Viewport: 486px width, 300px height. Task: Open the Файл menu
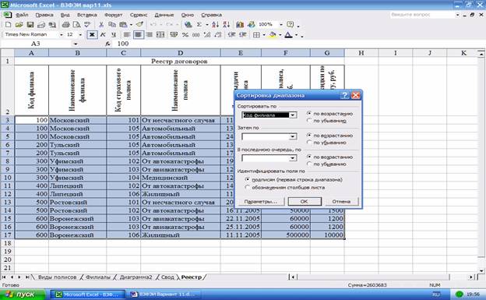point(22,15)
